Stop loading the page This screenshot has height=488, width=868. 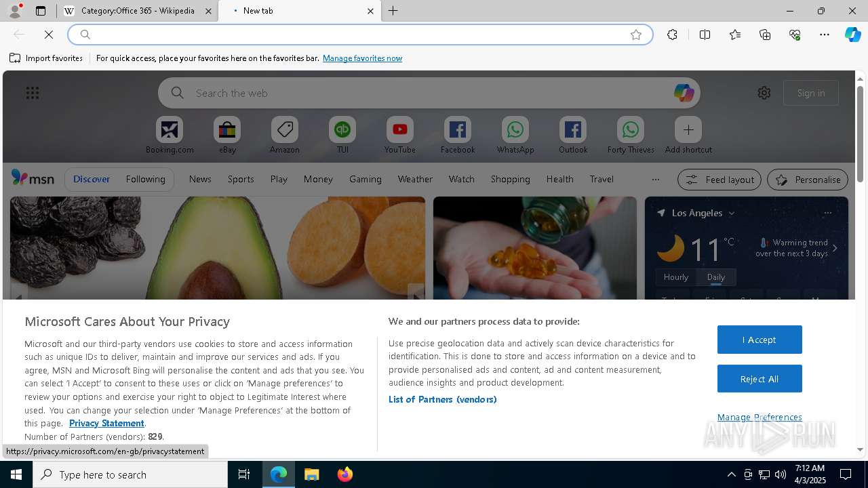point(49,35)
